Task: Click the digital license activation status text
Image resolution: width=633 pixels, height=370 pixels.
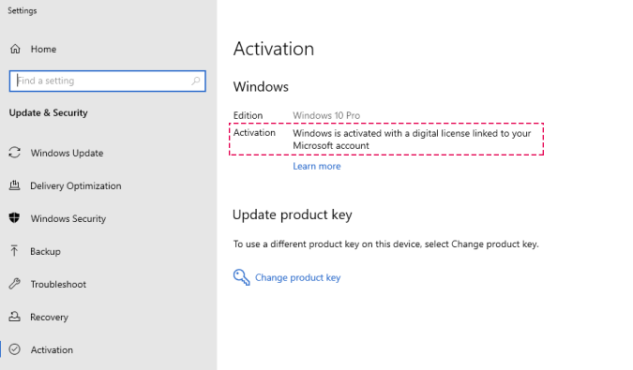Action: [x=412, y=139]
